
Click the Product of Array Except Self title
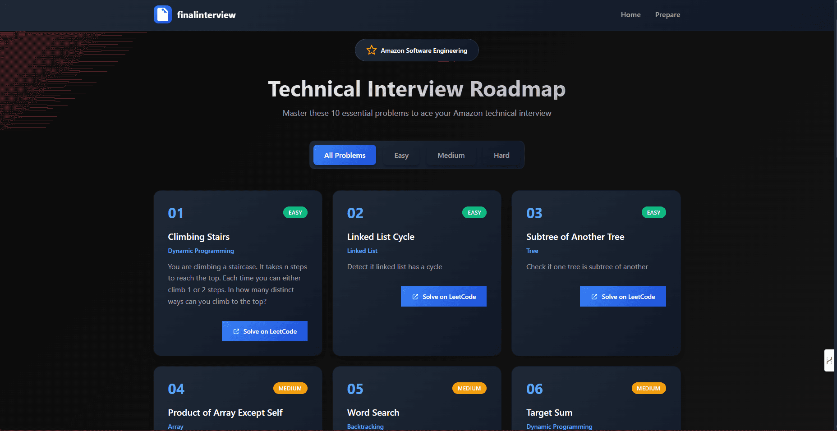coord(225,413)
